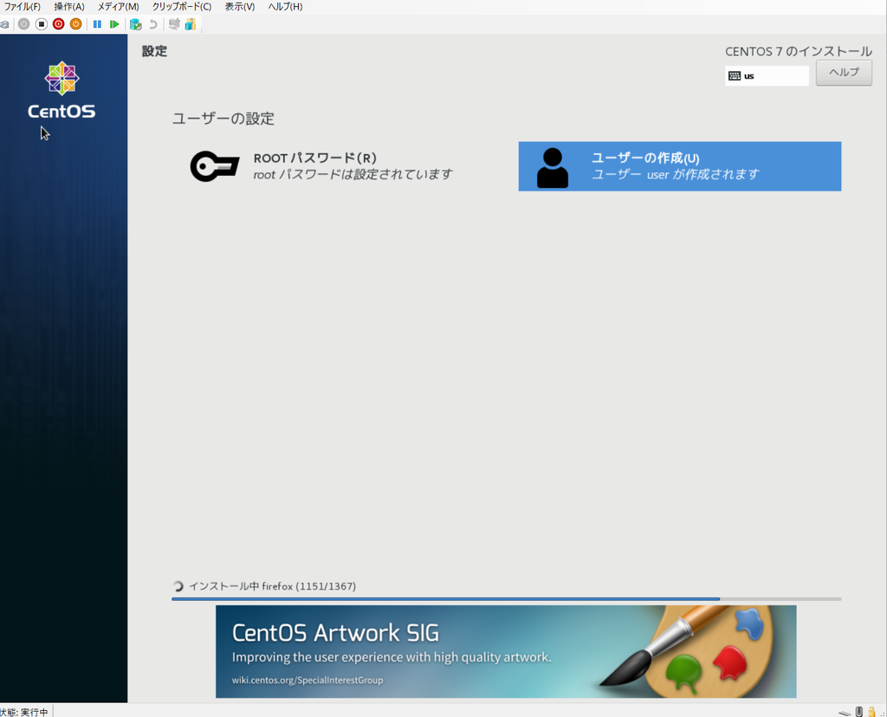This screenshot has height=717, width=887.
Task: Click the orange Save state icon
Action: coord(76,24)
